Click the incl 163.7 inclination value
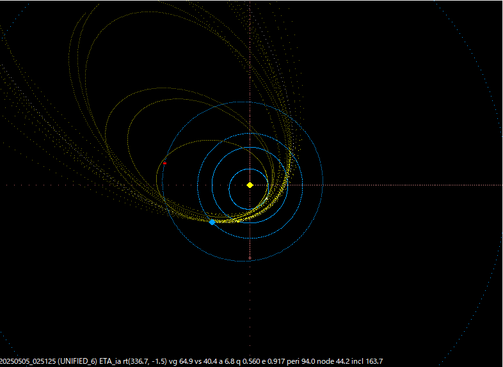This screenshot has width=503, height=367. click(x=367, y=361)
